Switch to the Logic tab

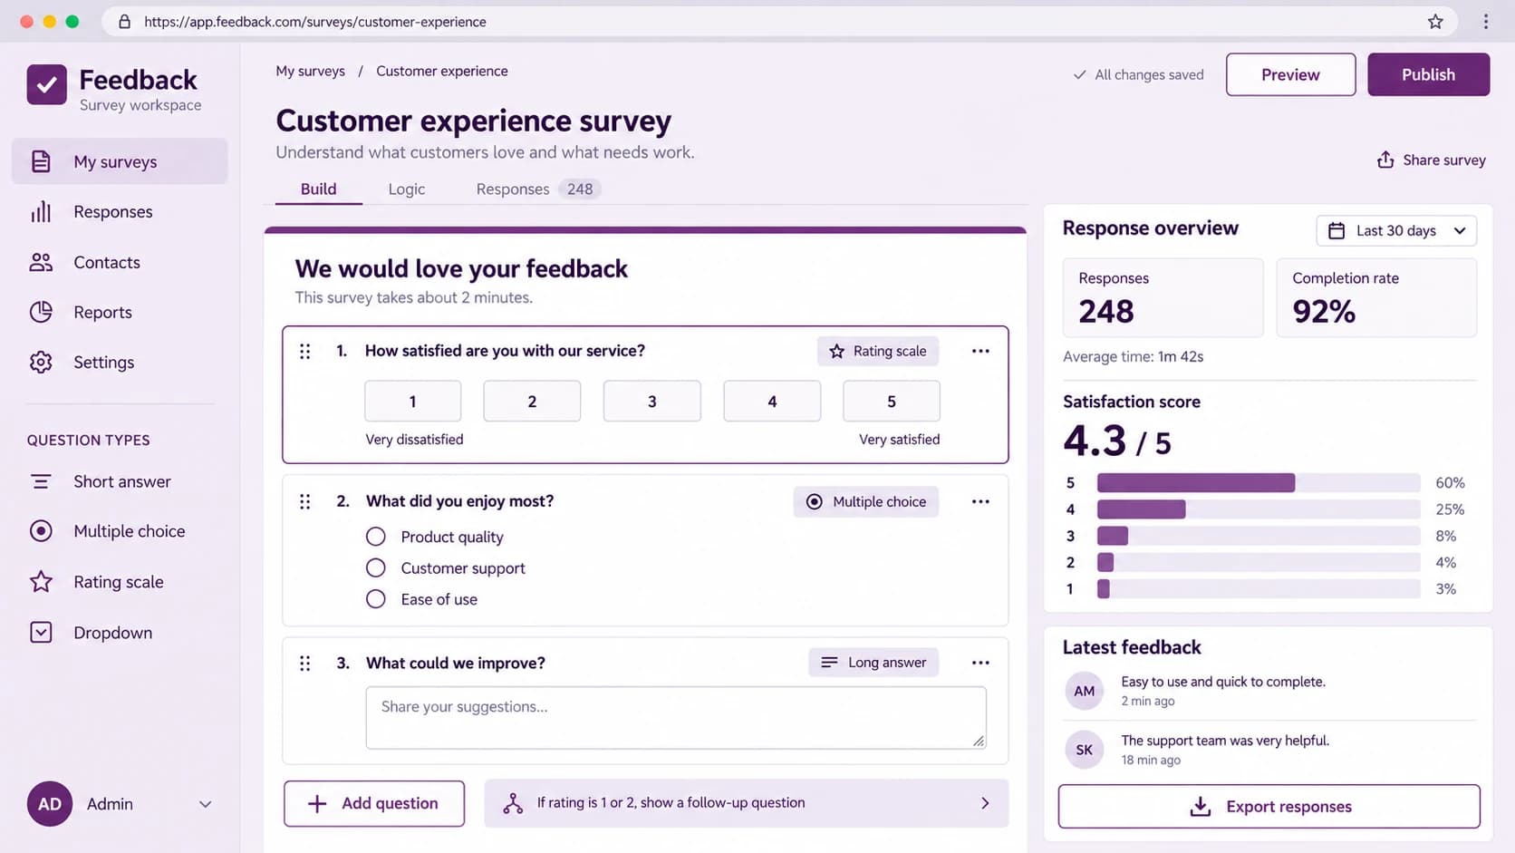pos(407,189)
